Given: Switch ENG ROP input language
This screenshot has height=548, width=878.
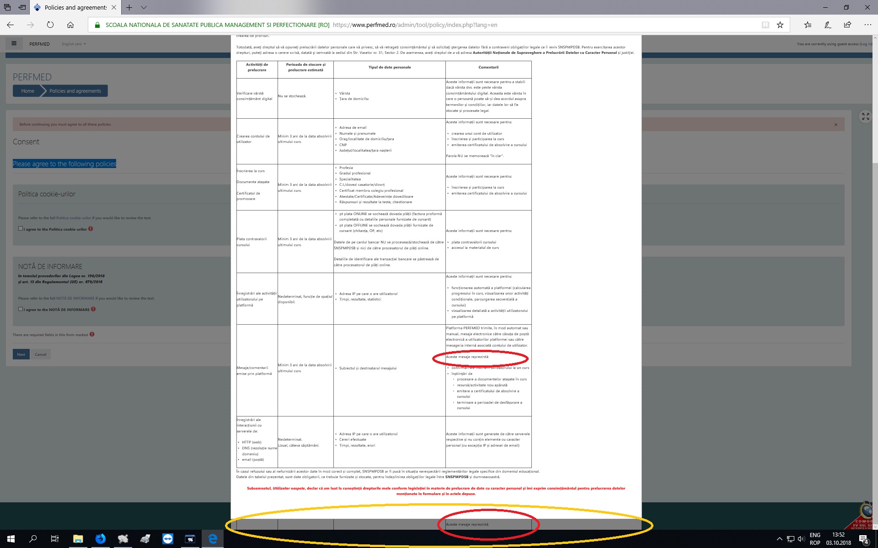Looking at the screenshot, I should pos(815,539).
